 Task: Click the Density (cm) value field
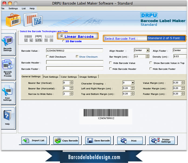(x=180, y=56)
